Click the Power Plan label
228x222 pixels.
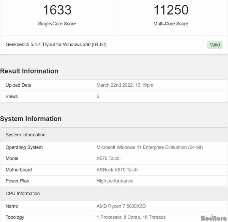tap(17, 181)
